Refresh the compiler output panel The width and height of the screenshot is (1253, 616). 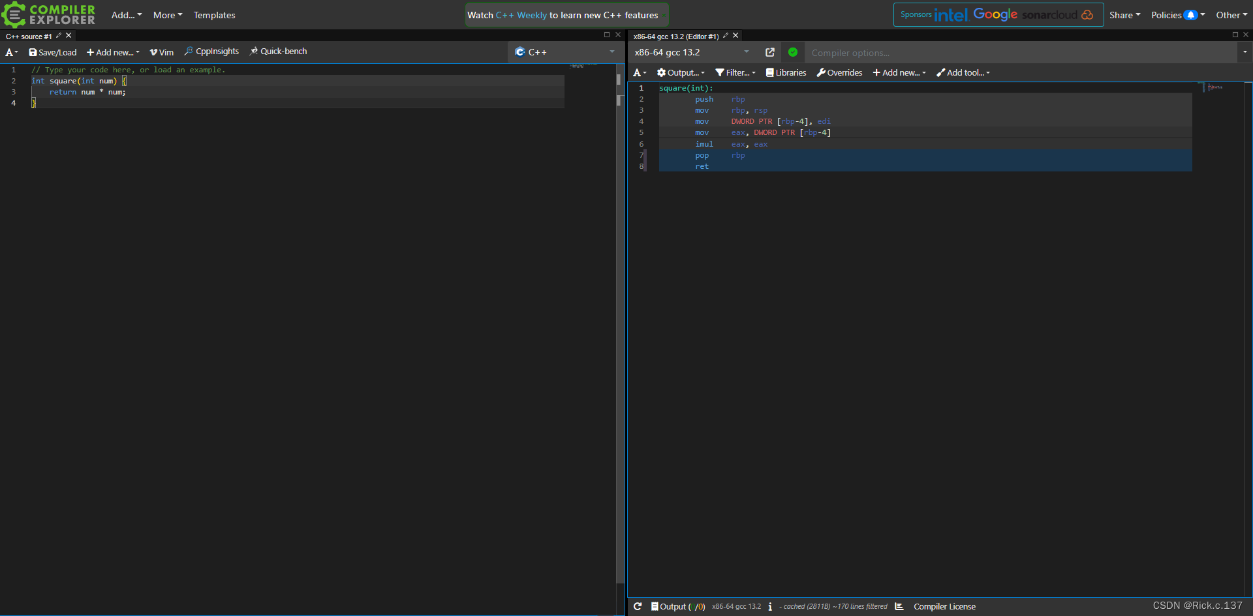click(638, 606)
